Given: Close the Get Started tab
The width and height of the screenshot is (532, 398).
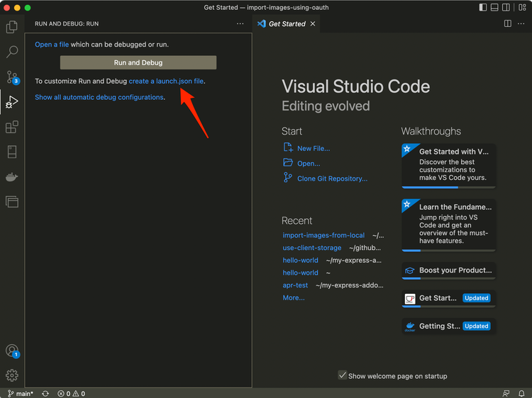Looking at the screenshot, I should tap(313, 23).
